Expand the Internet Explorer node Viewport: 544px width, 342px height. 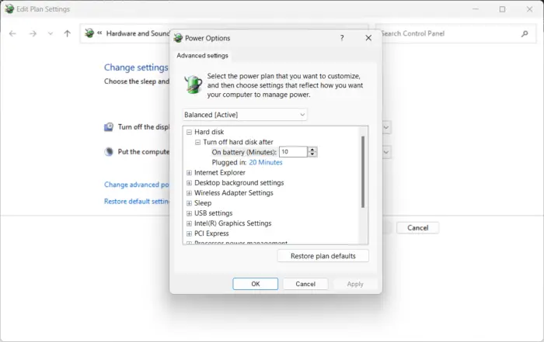tap(189, 173)
